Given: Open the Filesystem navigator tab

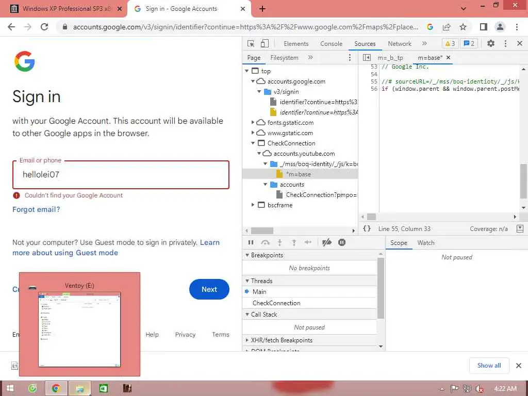Looking at the screenshot, I should click(x=284, y=58).
